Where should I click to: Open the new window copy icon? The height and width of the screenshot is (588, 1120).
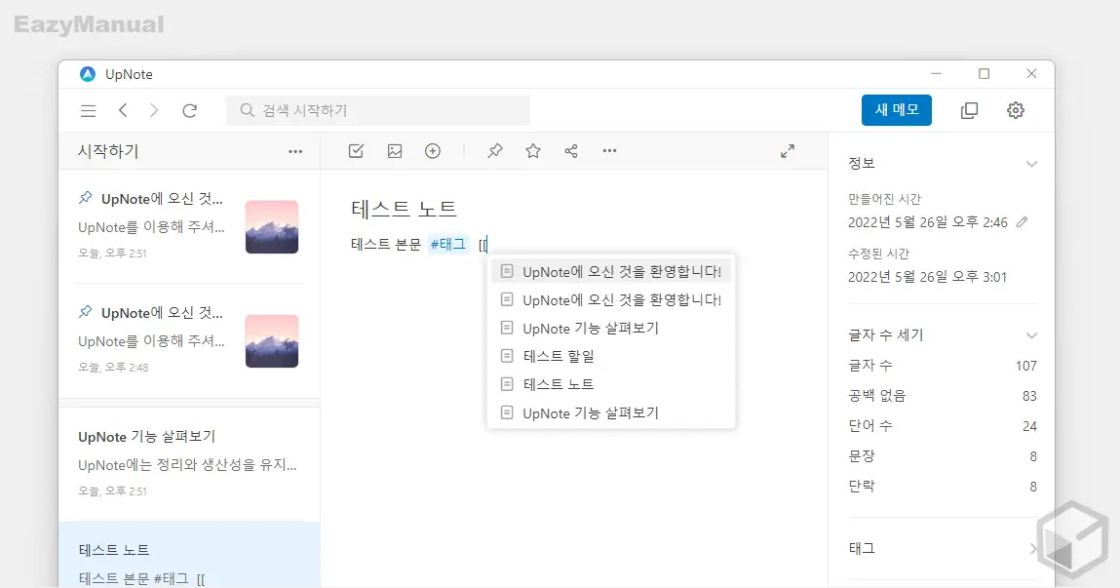point(969,110)
